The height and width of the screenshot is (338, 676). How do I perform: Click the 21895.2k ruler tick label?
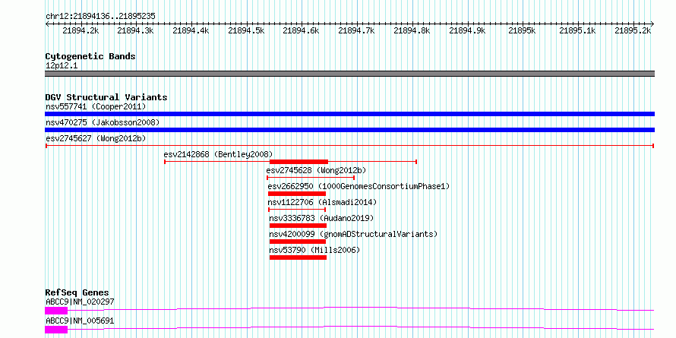pyautogui.click(x=633, y=30)
